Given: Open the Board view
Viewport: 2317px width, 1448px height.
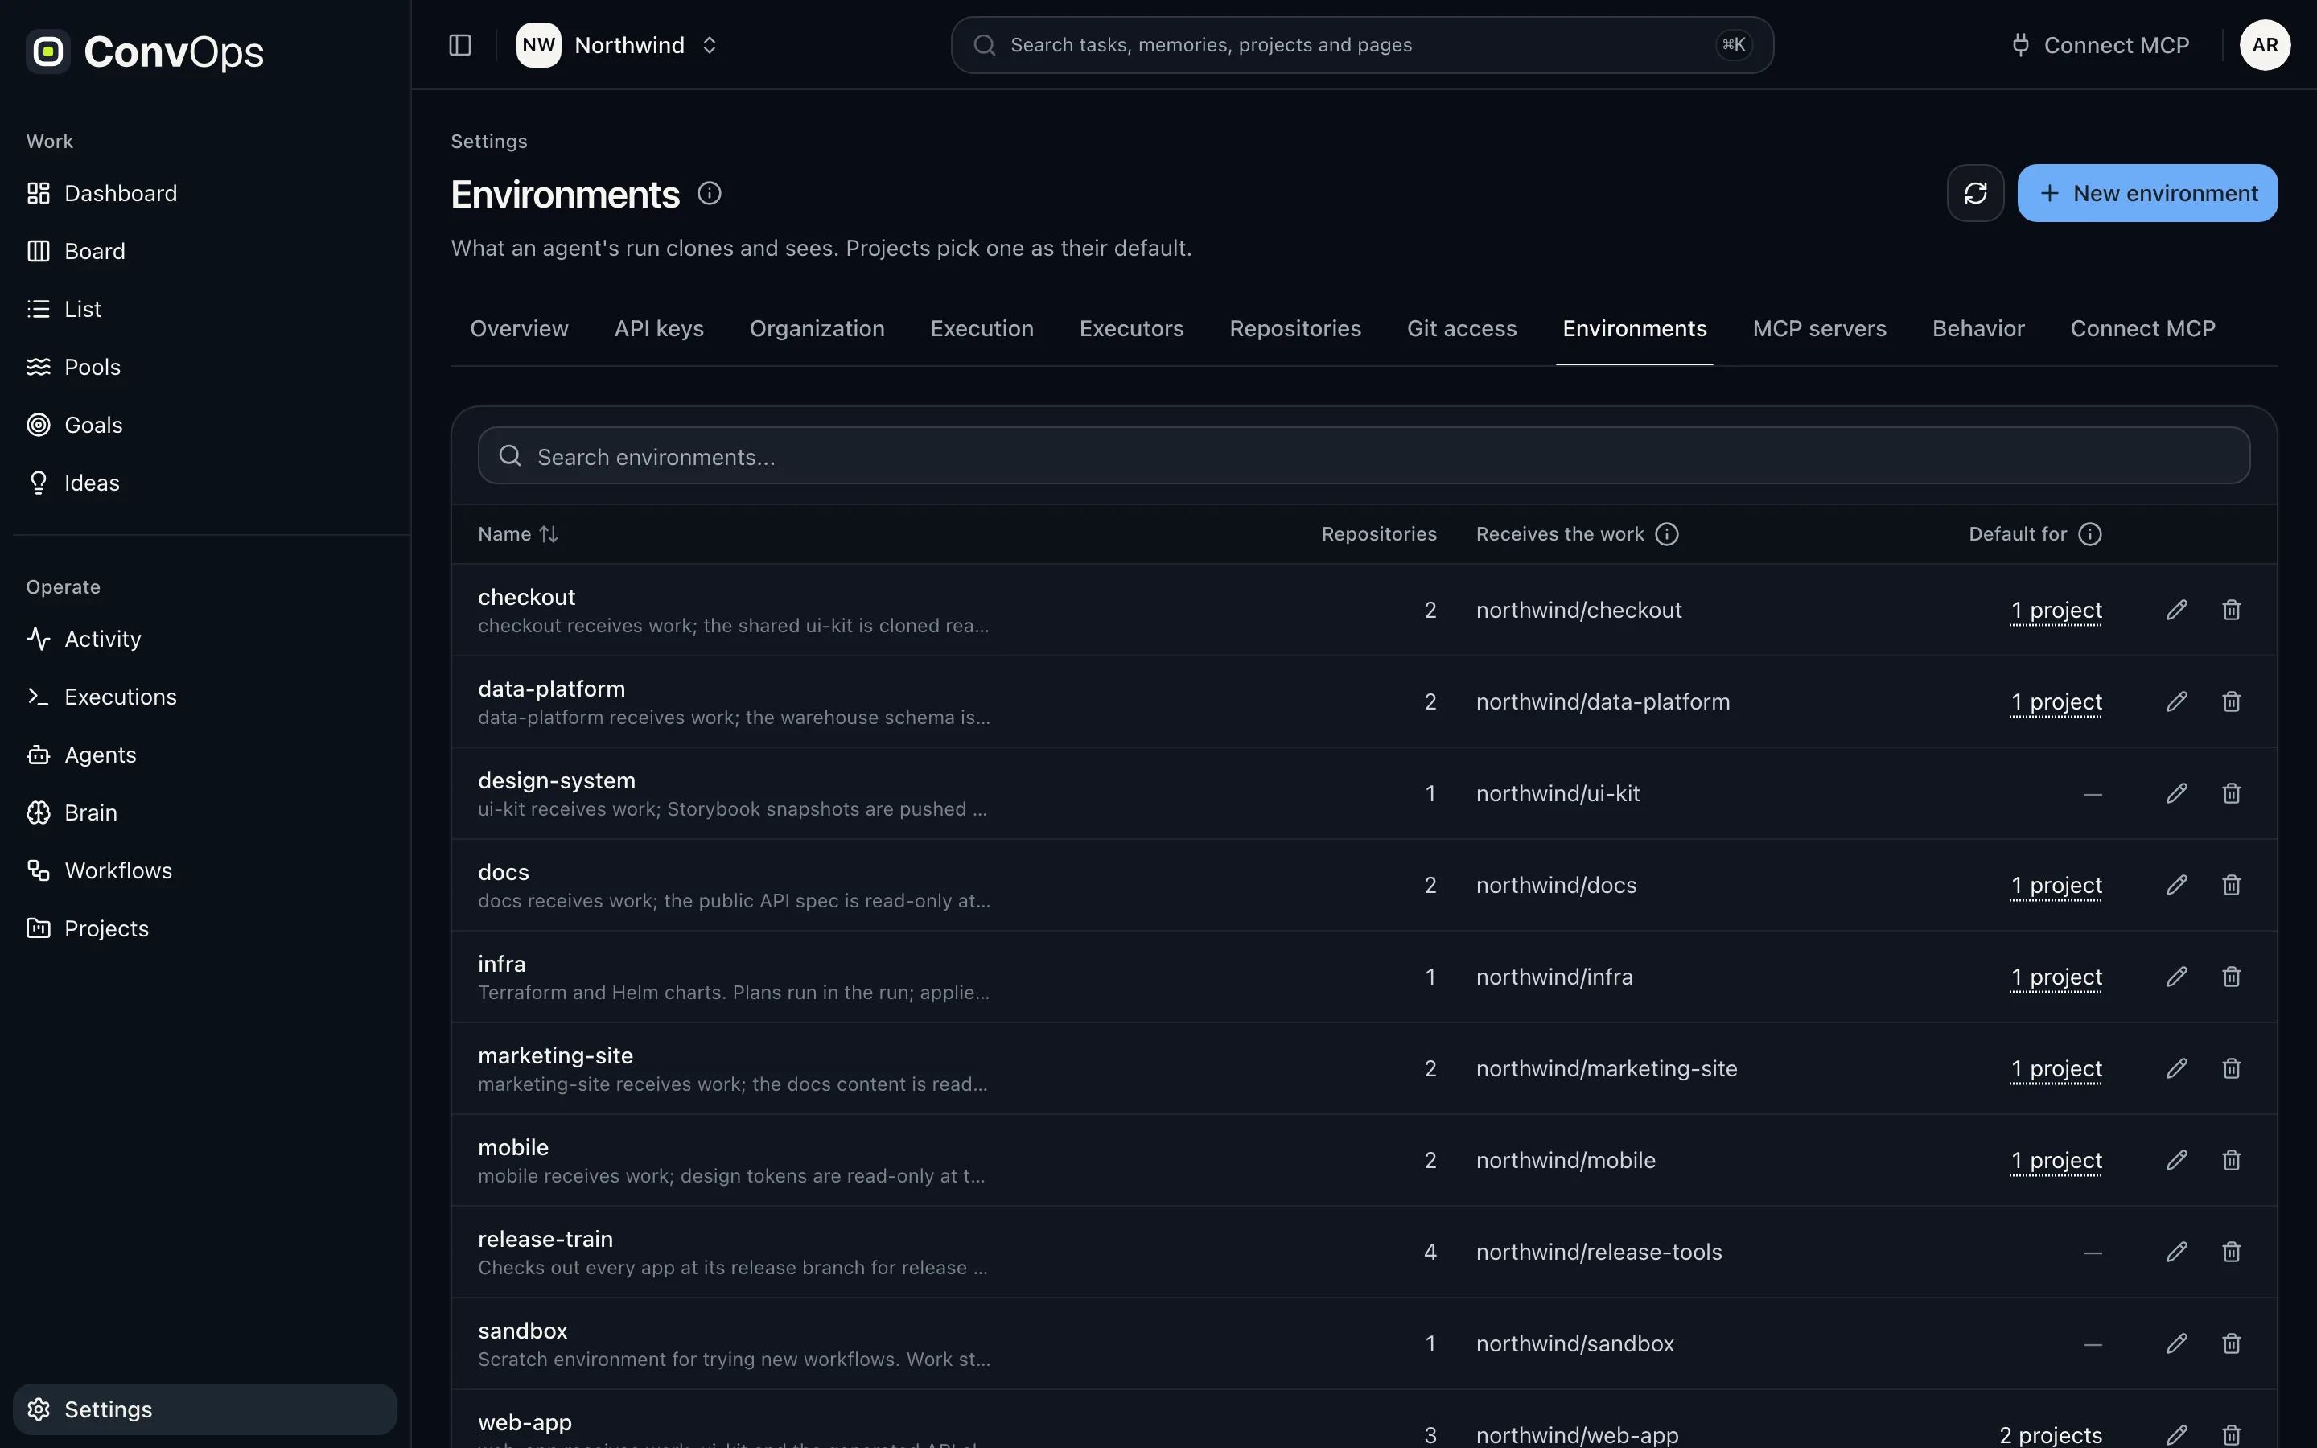Looking at the screenshot, I should click(x=205, y=251).
